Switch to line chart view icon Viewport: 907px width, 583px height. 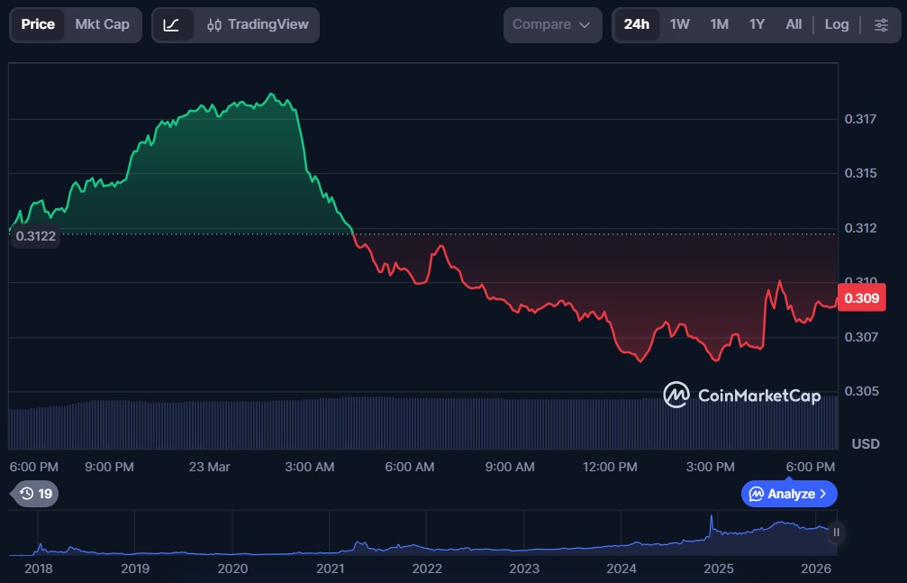click(x=171, y=24)
